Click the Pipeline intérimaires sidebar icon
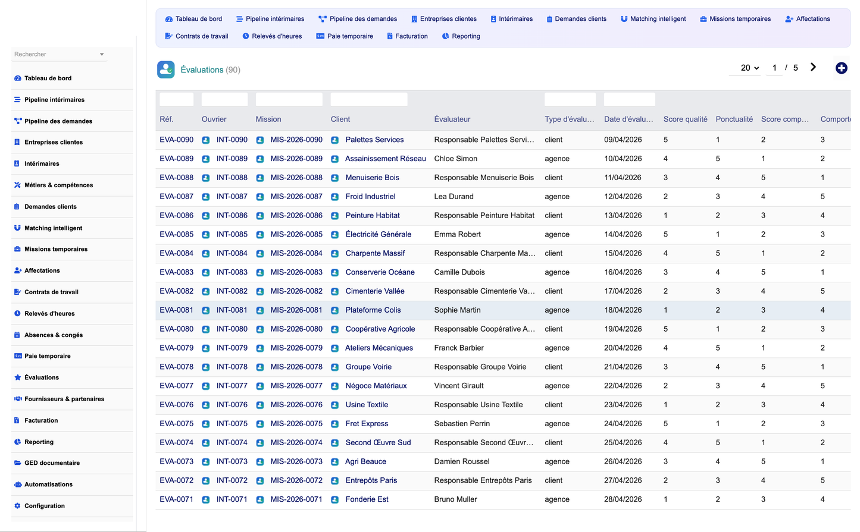 [x=18, y=99]
